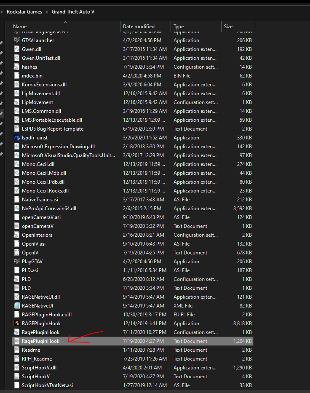Sort files by the Name column
This screenshot has width=310, height=393.
[x=20, y=26]
